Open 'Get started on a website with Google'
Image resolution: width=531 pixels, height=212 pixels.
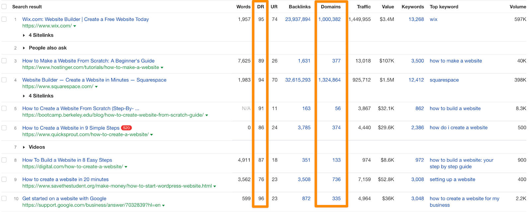64,198
